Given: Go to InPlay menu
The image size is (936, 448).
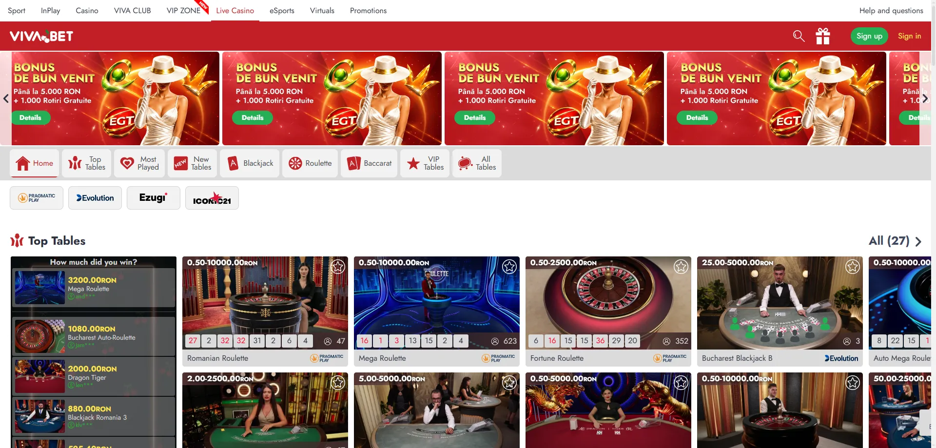Looking at the screenshot, I should click(x=51, y=10).
